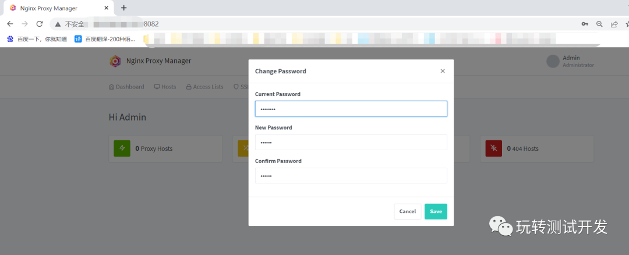Image resolution: width=629 pixels, height=255 pixels.
Task: Go back to the previous page
Action: tap(10, 24)
